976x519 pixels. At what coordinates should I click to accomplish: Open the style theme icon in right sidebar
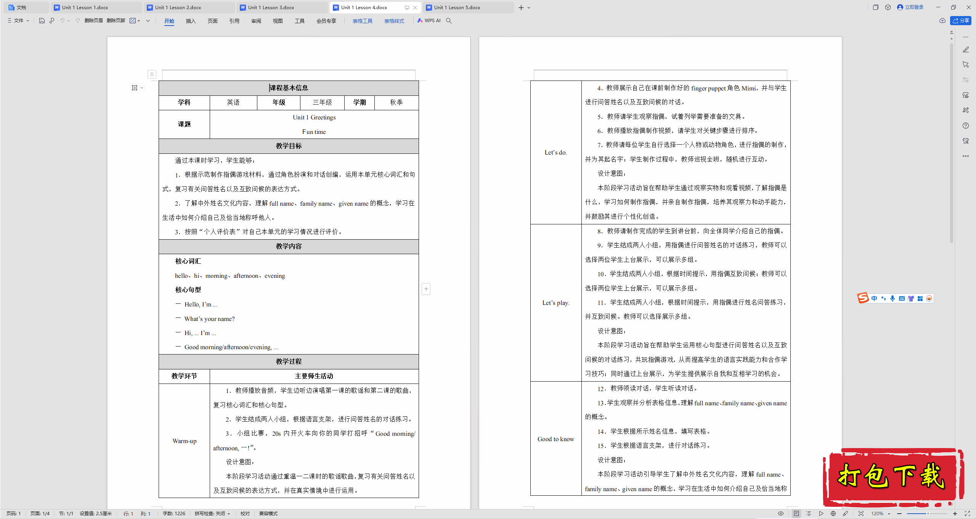(x=966, y=95)
